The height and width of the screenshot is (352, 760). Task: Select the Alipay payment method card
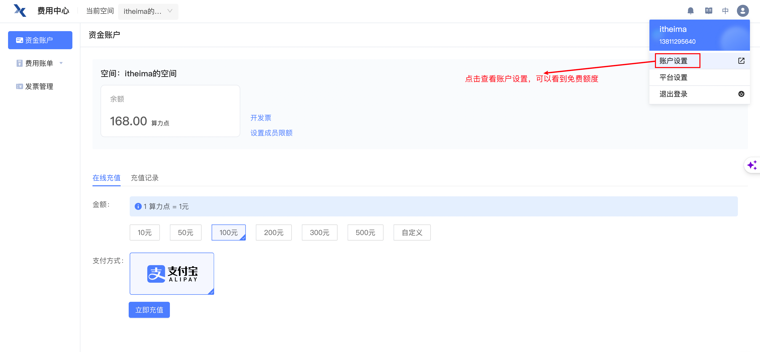tap(172, 274)
